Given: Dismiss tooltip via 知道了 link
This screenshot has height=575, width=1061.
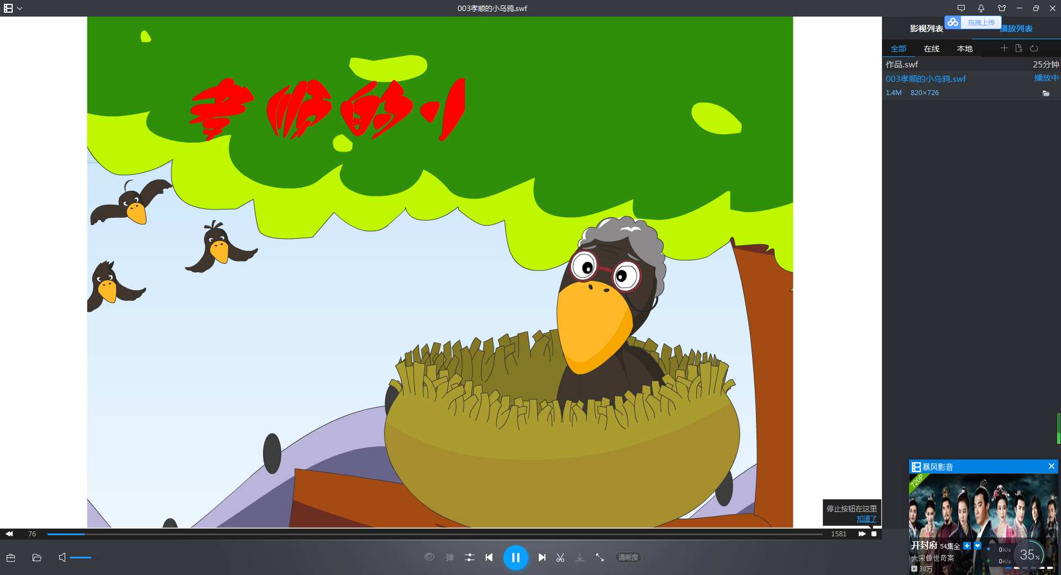Looking at the screenshot, I should coord(866,519).
